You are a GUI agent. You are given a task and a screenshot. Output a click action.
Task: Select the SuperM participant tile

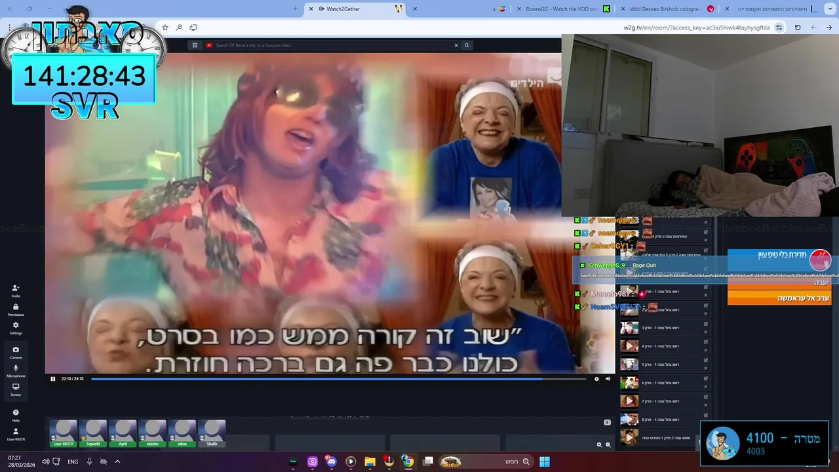point(93,433)
